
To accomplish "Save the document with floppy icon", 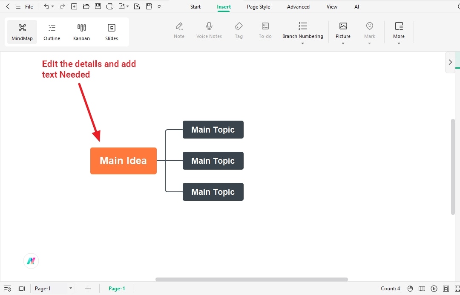I will tap(98, 6).
